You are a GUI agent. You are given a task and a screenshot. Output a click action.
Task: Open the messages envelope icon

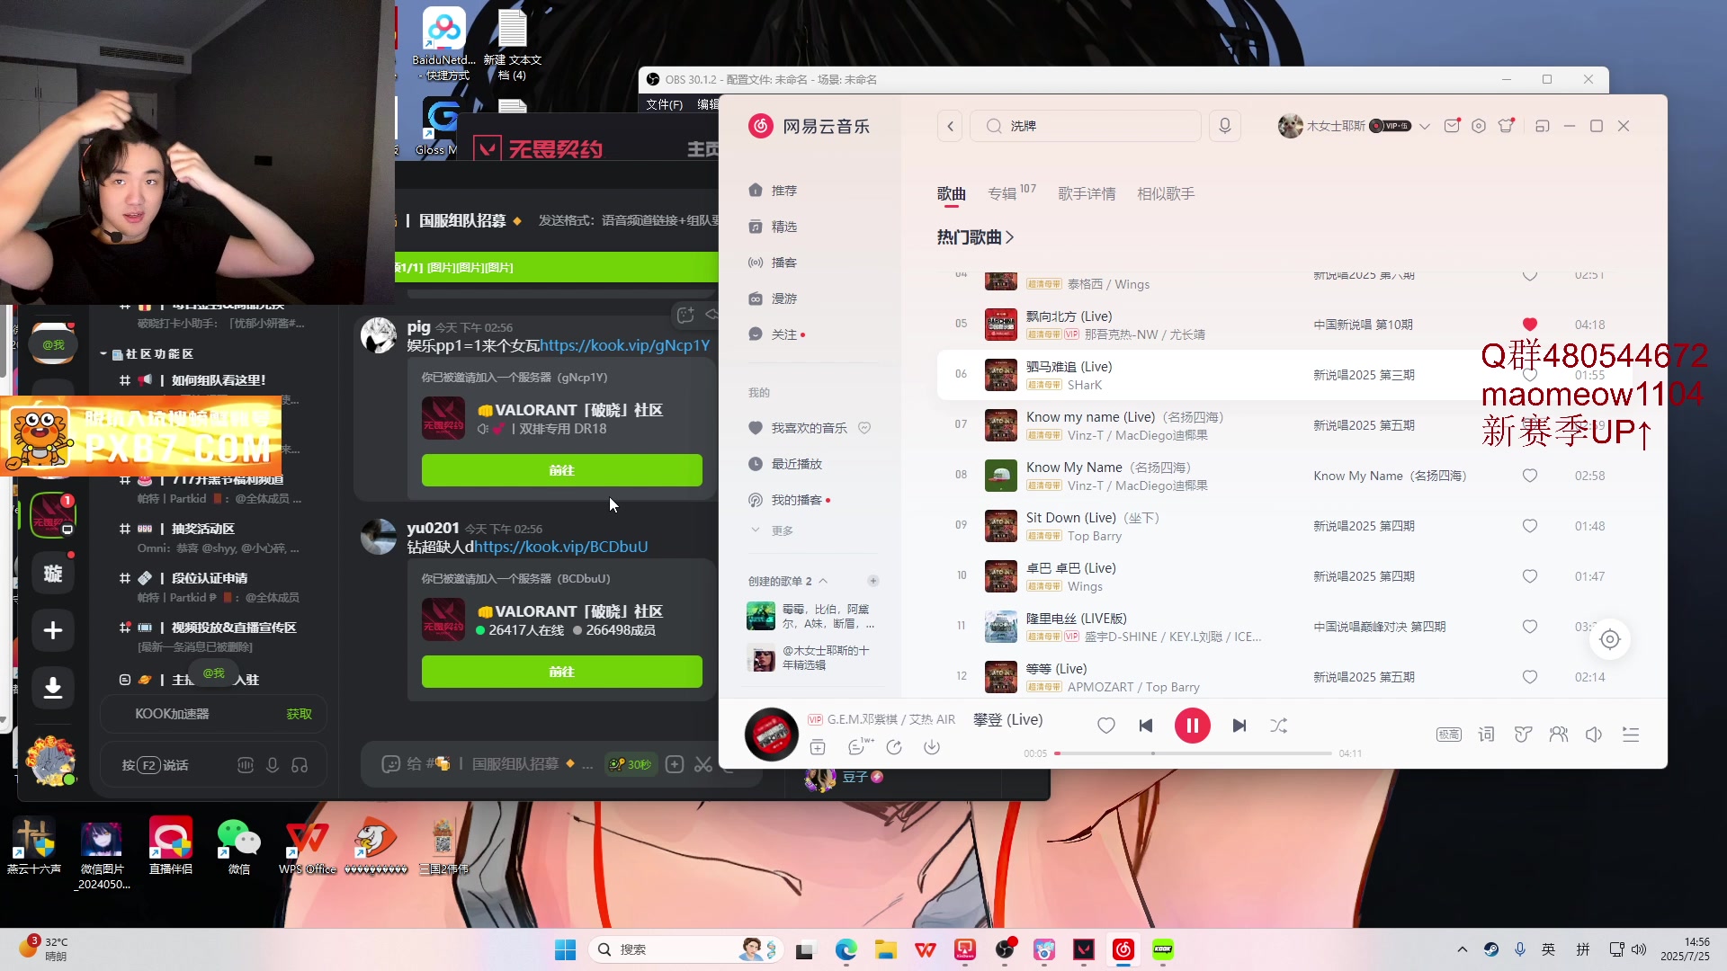pos(1452,126)
